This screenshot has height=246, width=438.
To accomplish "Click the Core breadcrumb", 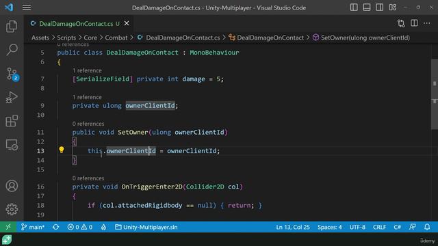I will (x=90, y=38).
